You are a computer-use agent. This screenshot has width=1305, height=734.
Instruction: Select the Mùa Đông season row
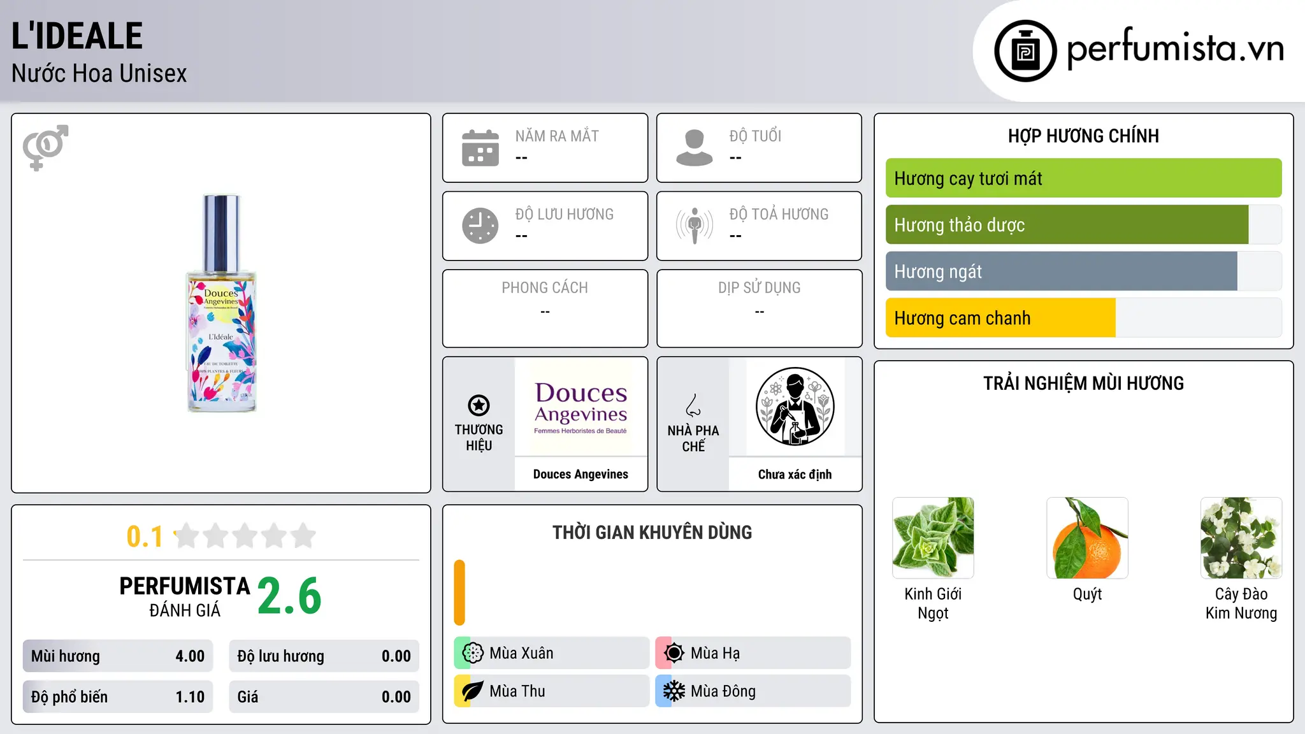(x=753, y=691)
